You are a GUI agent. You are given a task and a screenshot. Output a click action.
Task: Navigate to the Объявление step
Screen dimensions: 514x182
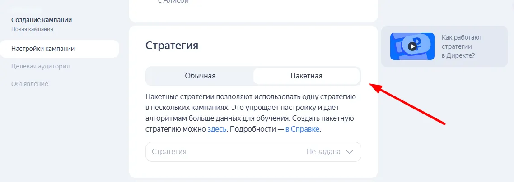pyautogui.click(x=30, y=84)
